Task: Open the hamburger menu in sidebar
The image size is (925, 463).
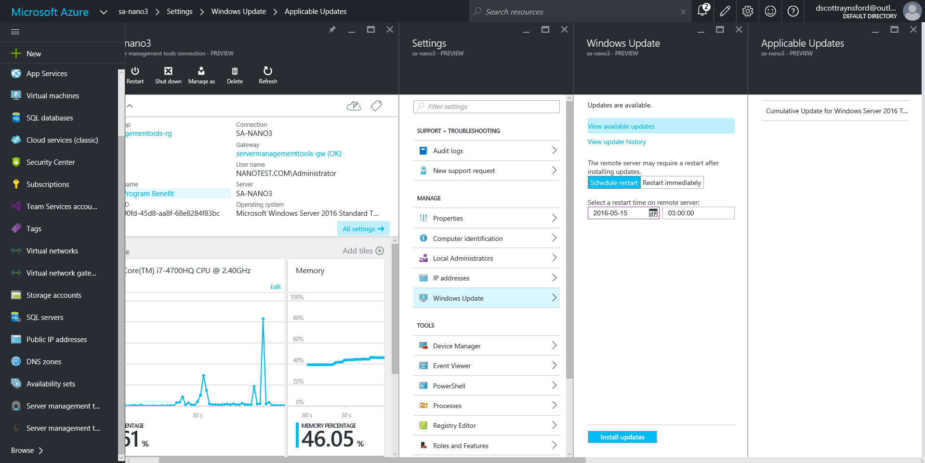Action: point(15,32)
